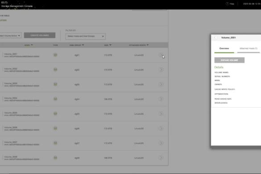Open details arrow for Volume_0004

click(161, 99)
